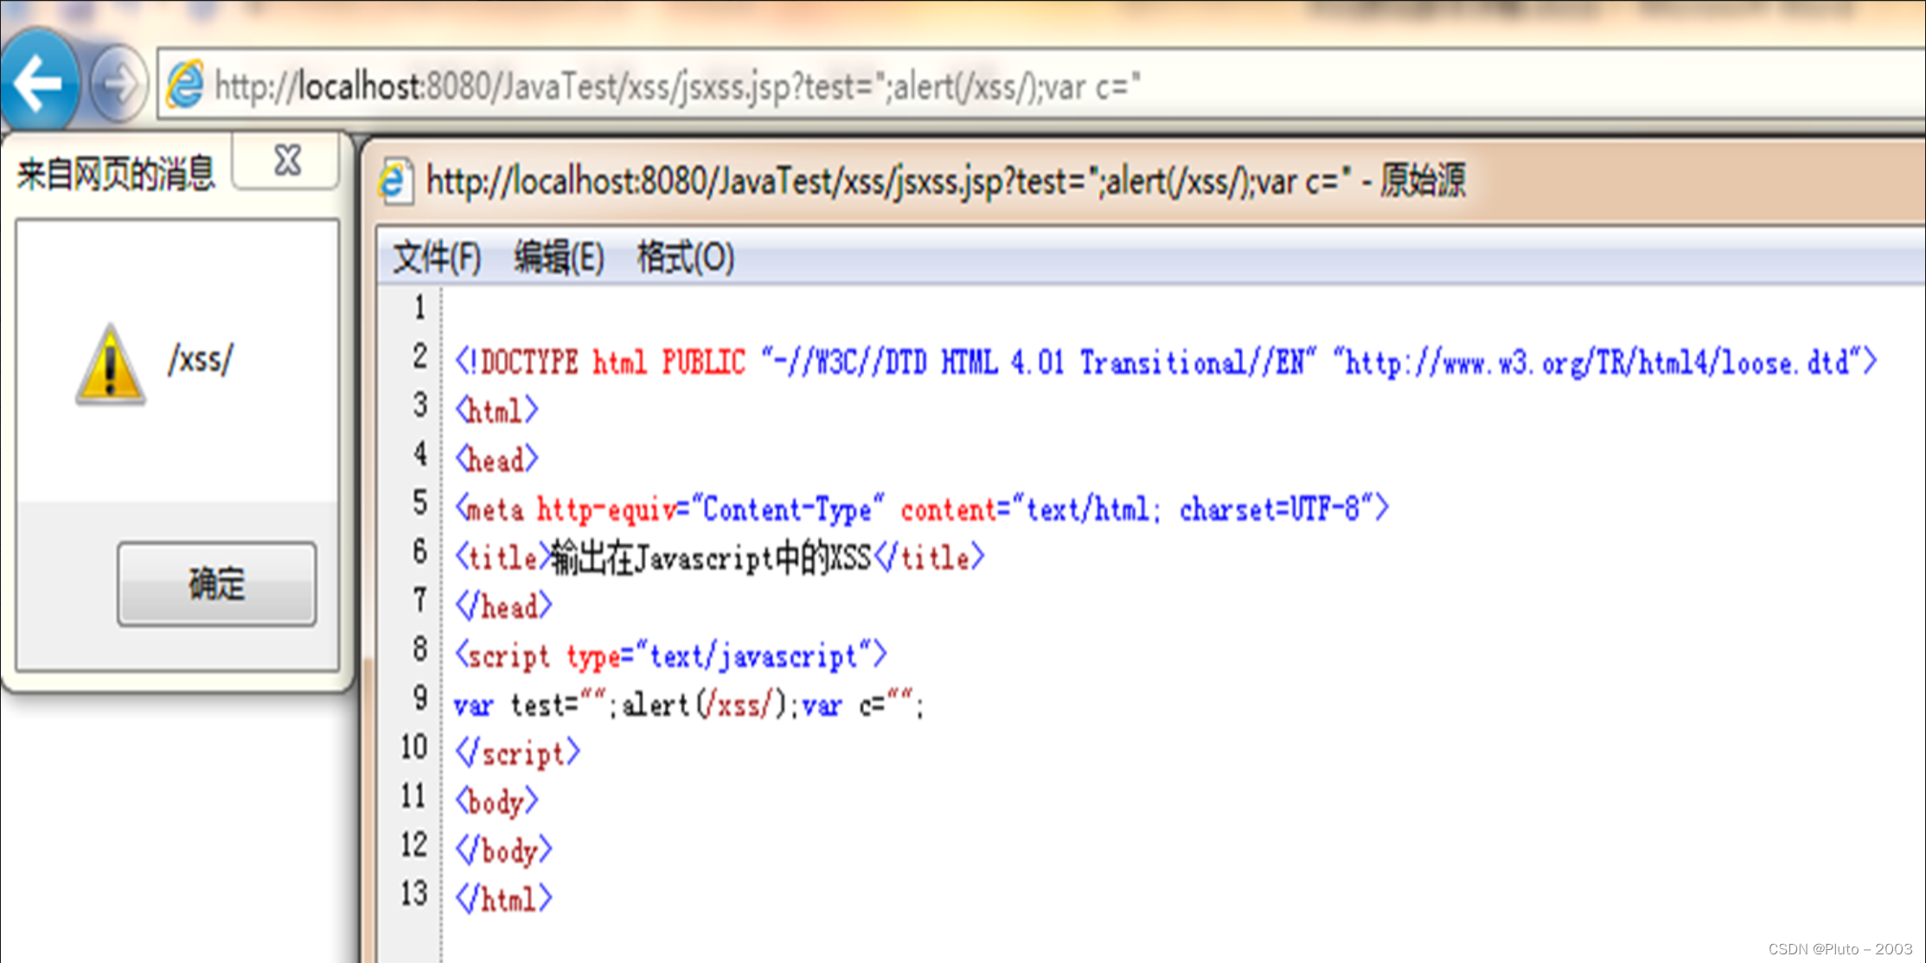Click the Internet Explorer icon in address bar
Viewport: 1926px width, 963px height.
185,85
